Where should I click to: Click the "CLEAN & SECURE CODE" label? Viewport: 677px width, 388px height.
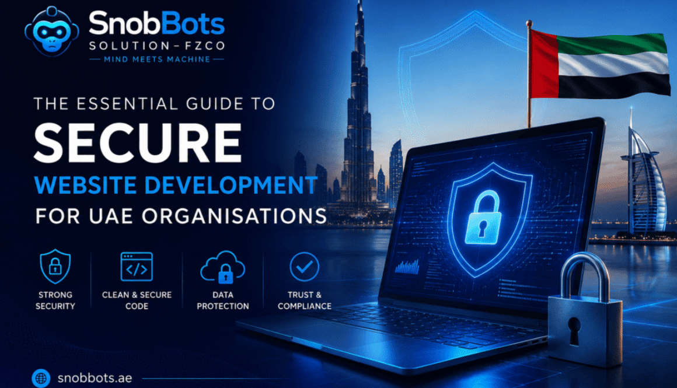(137, 300)
